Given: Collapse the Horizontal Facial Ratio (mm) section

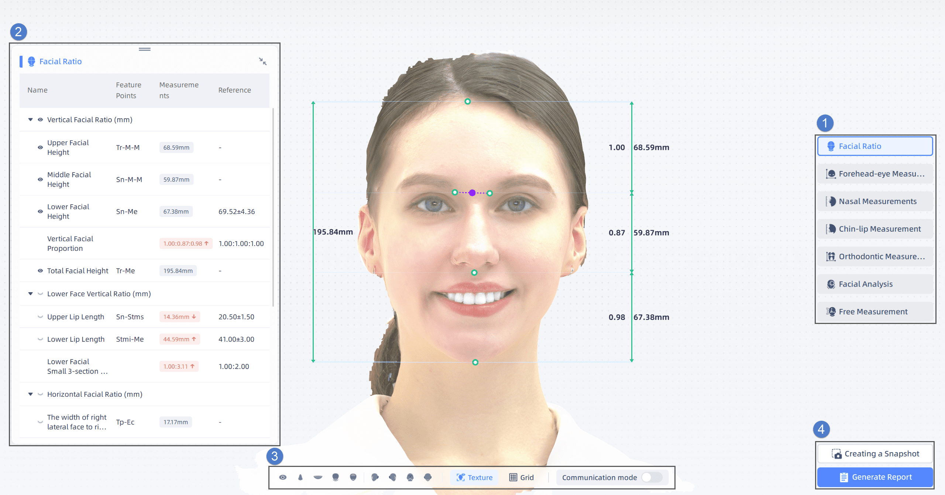Looking at the screenshot, I should 31,394.
